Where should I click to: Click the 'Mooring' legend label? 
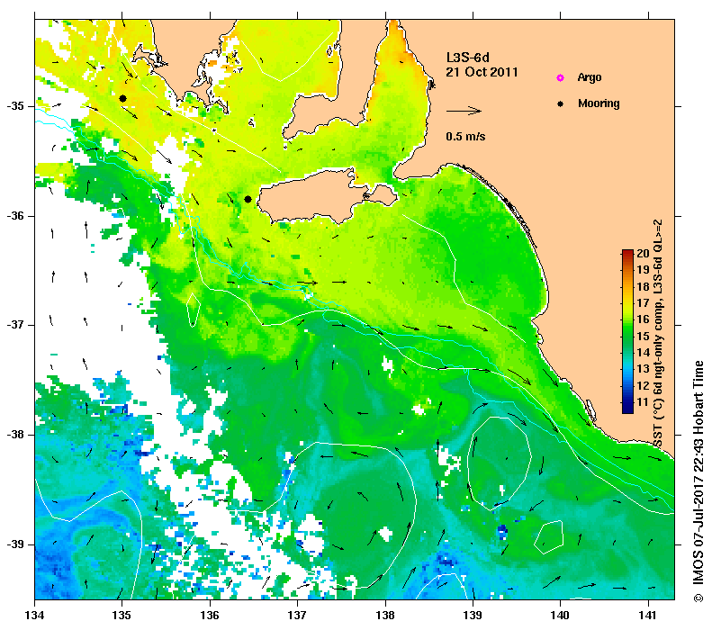[x=599, y=103]
